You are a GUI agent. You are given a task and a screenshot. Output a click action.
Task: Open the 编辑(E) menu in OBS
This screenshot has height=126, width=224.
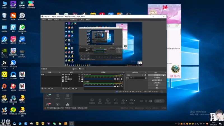point(50,20)
